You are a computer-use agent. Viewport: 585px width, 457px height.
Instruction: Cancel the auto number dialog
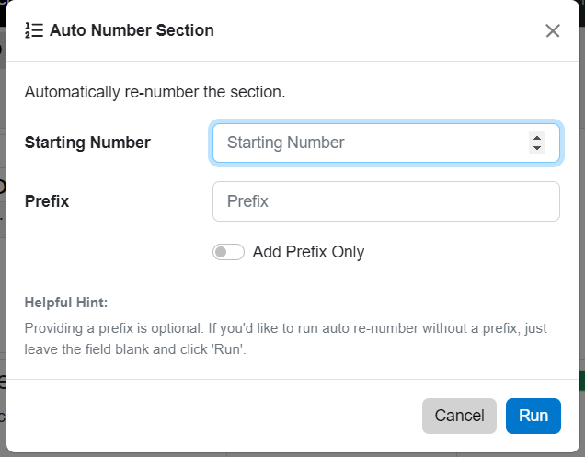(x=459, y=416)
